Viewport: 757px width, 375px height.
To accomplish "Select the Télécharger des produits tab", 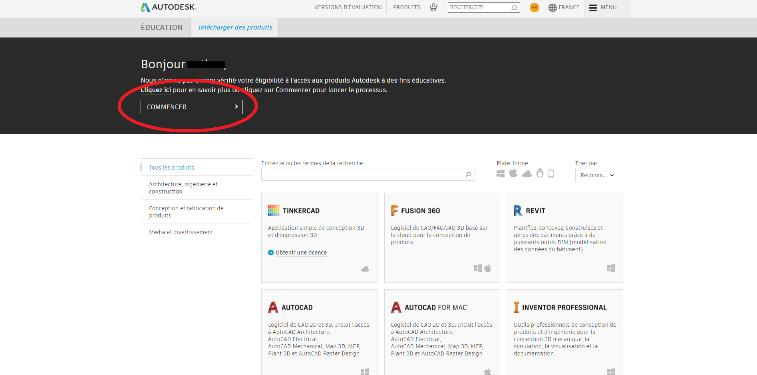I will [x=235, y=28].
